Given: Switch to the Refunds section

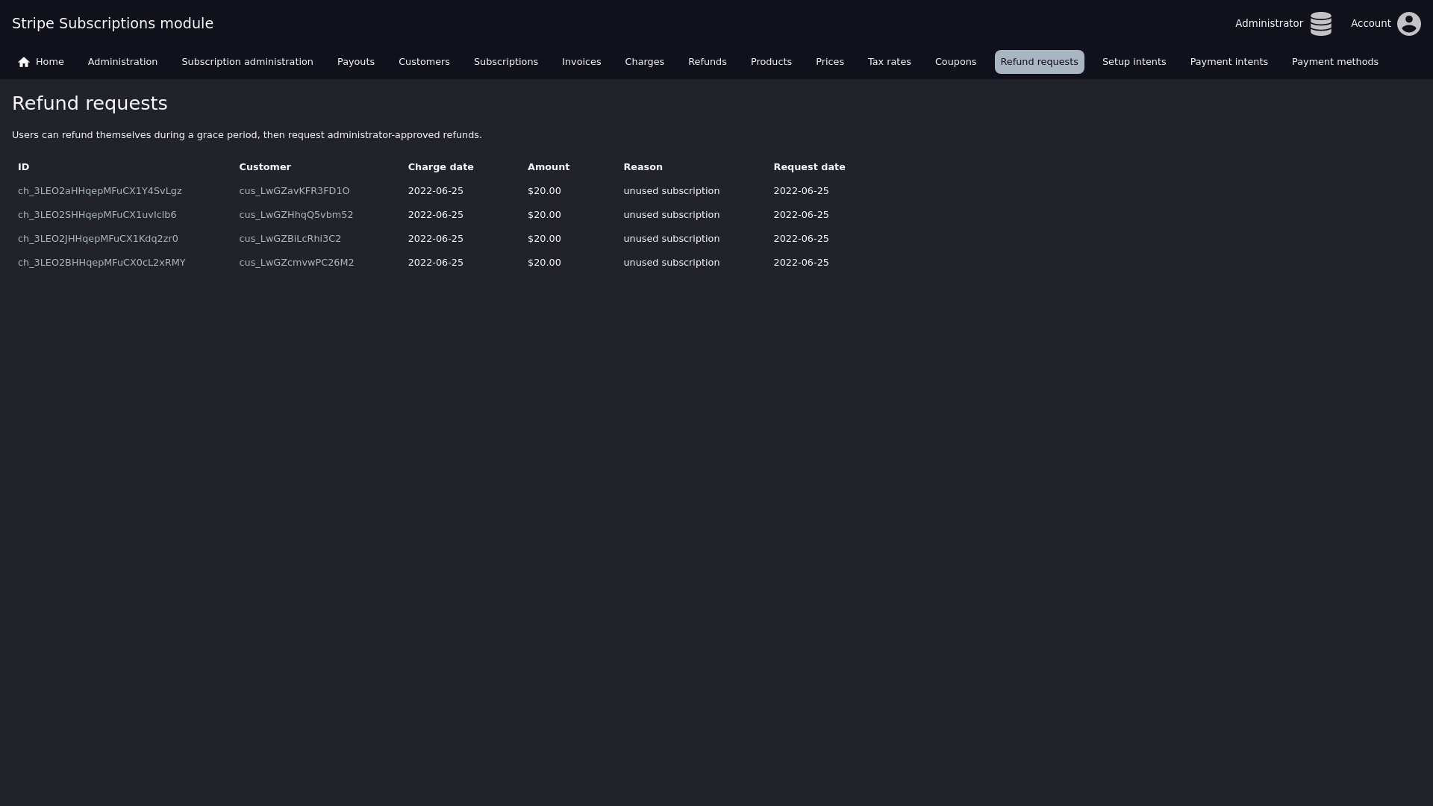Looking at the screenshot, I should (707, 62).
